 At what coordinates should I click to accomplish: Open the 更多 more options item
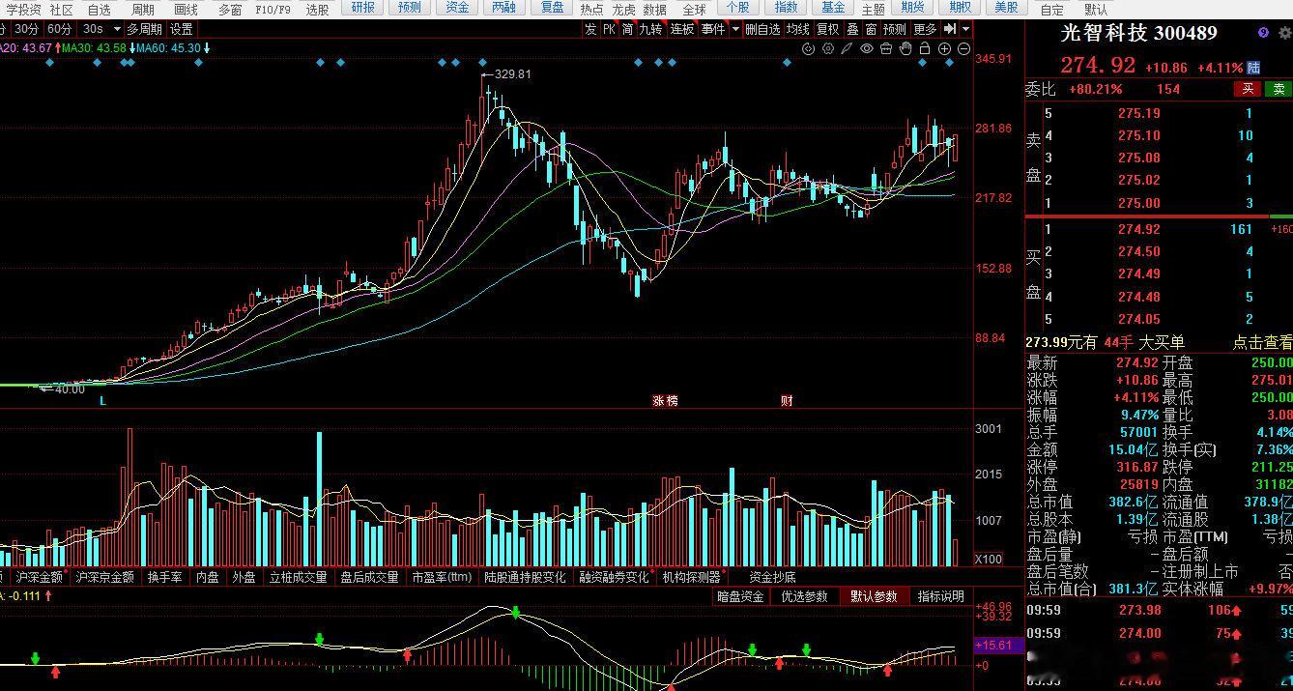click(x=925, y=29)
